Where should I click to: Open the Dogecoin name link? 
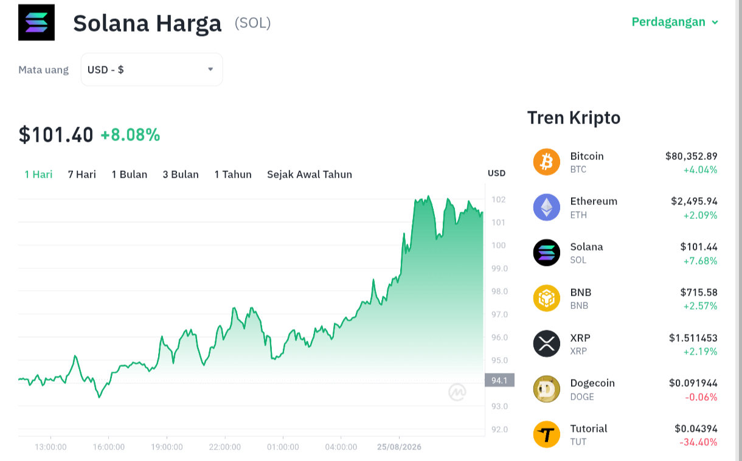(592, 383)
